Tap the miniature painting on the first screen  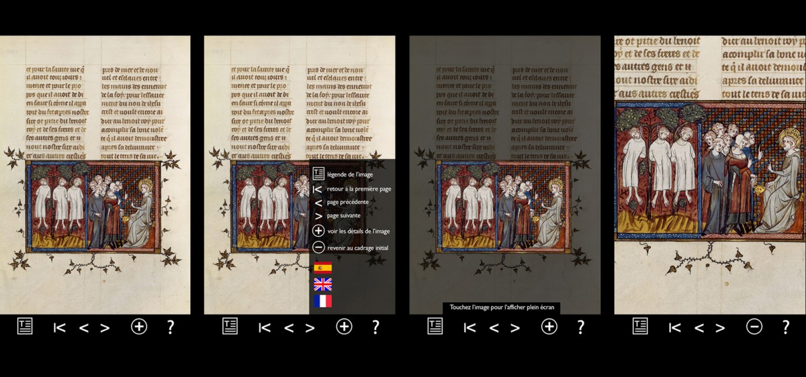click(x=93, y=205)
